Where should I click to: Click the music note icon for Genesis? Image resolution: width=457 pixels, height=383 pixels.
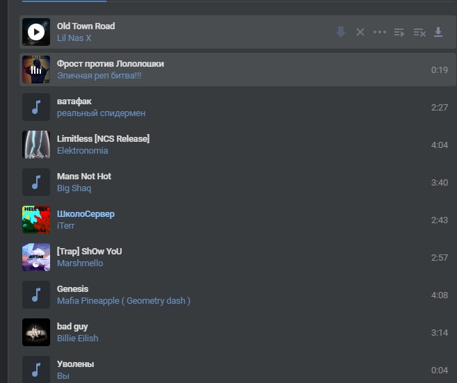click(36, 295)
